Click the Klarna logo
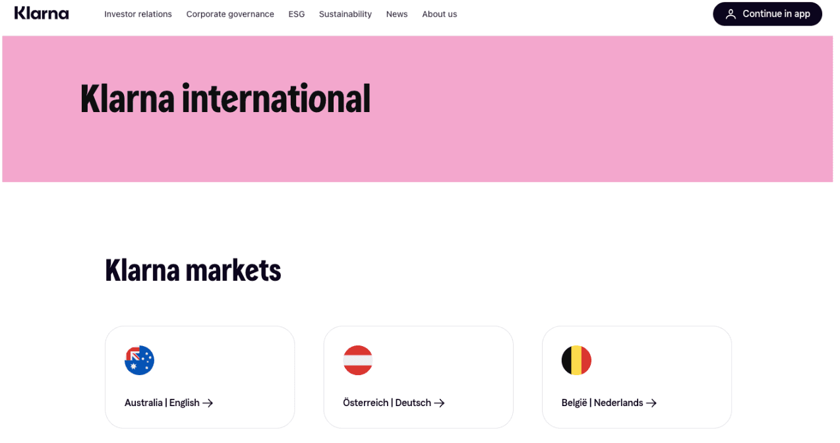Screen dimensions: 840x443 click(x=42, y=13)
